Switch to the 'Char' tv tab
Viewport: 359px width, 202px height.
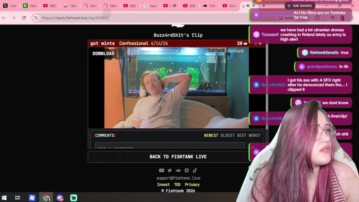(70, 6)
